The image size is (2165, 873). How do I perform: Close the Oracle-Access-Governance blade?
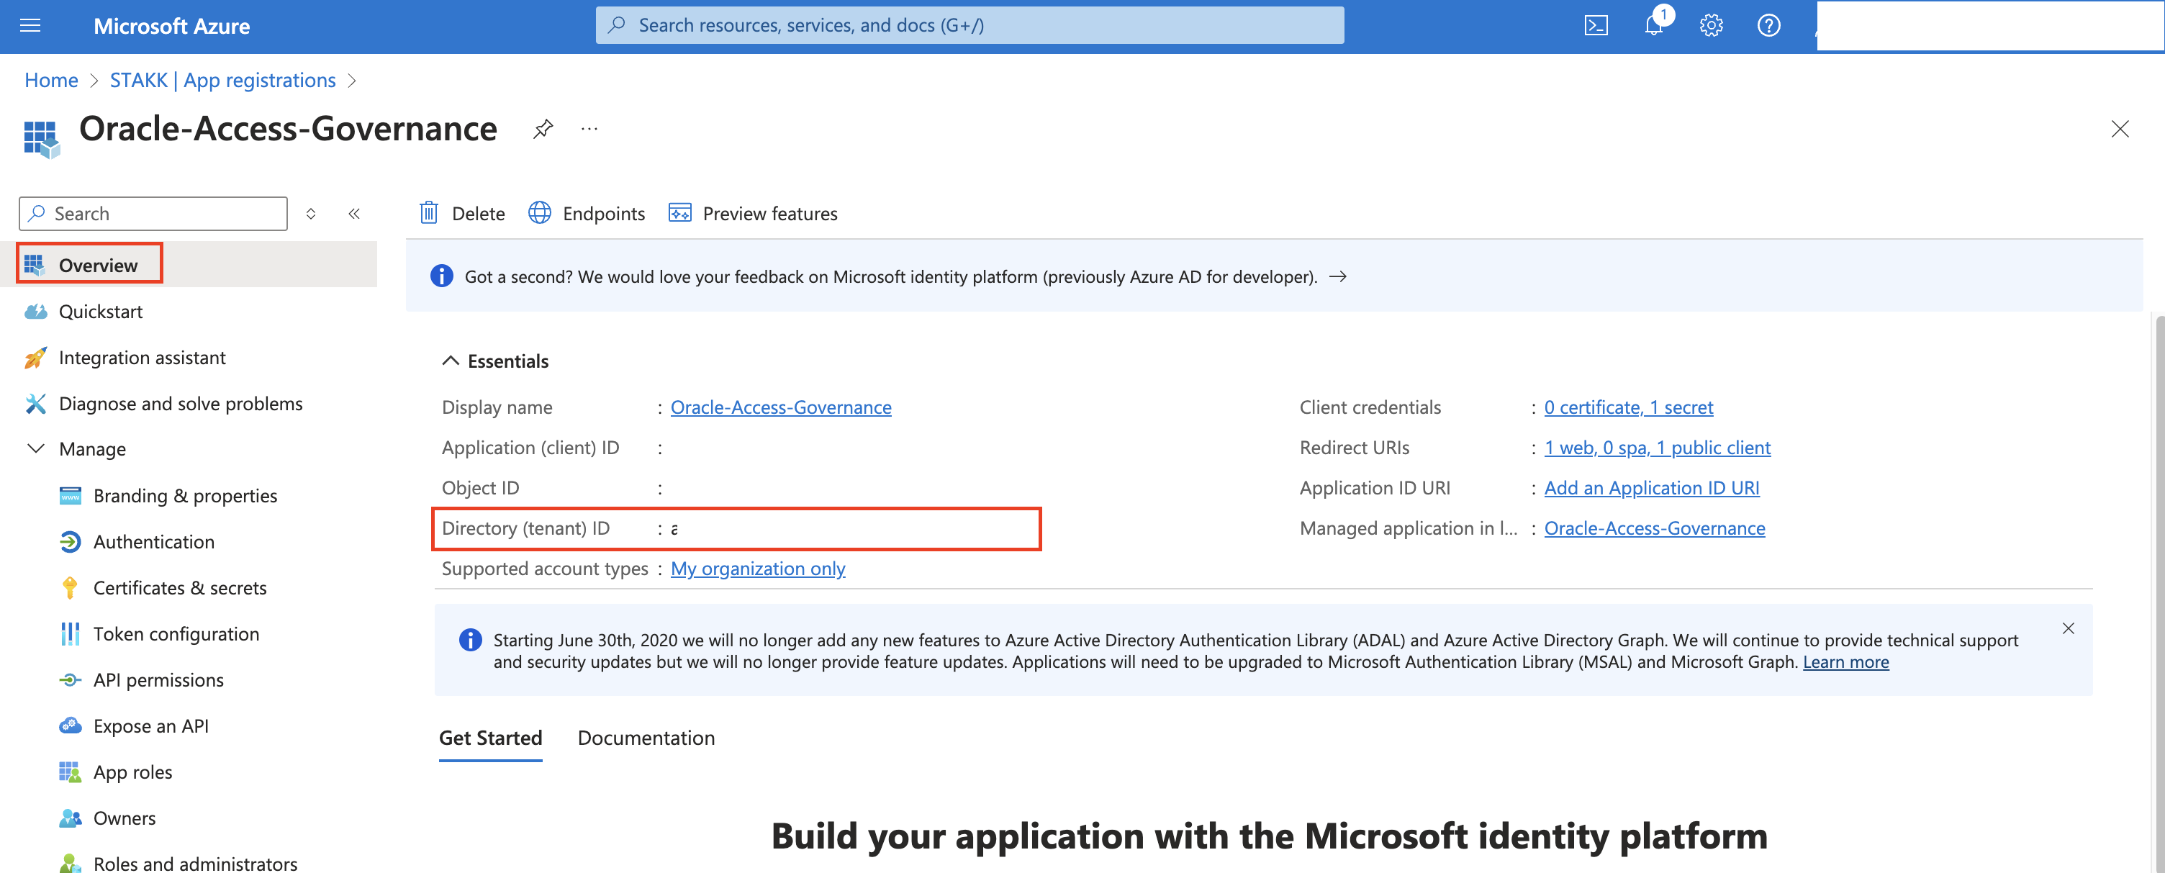point(2120,129)
